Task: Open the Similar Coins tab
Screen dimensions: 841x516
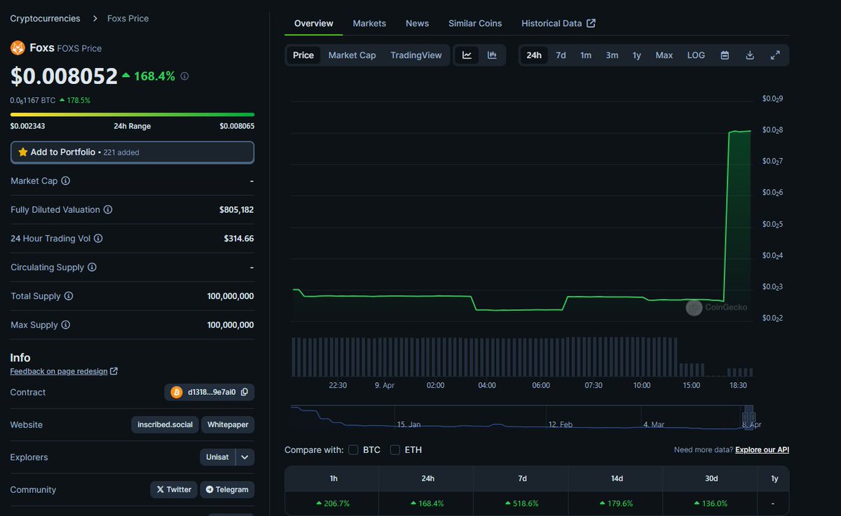Action: (475, 23)
